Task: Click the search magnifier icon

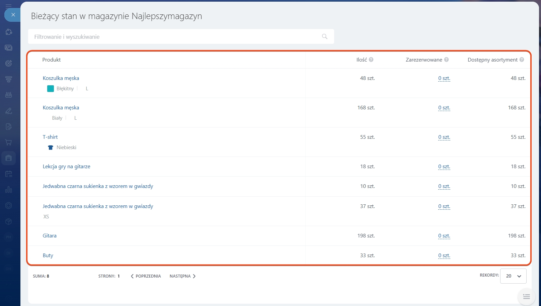Action: click(x=324, y=36)
